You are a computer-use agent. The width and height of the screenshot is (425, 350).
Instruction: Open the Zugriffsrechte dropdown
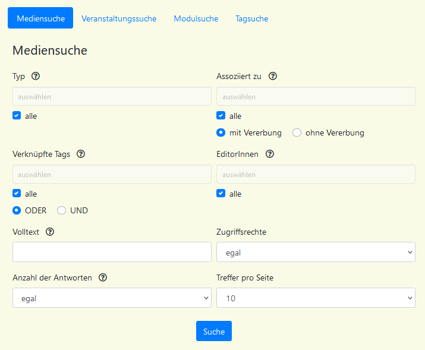[x=316, y=253]
